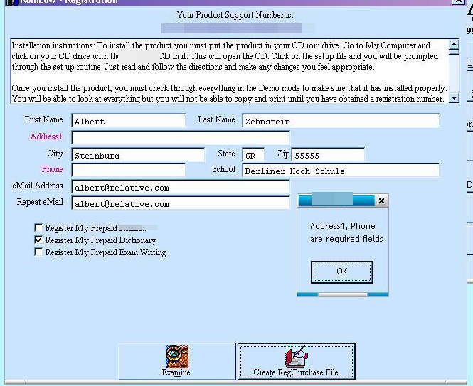Click the eMail Address field
Viewport: 473px width, 386px height.
tap(181, 187)
